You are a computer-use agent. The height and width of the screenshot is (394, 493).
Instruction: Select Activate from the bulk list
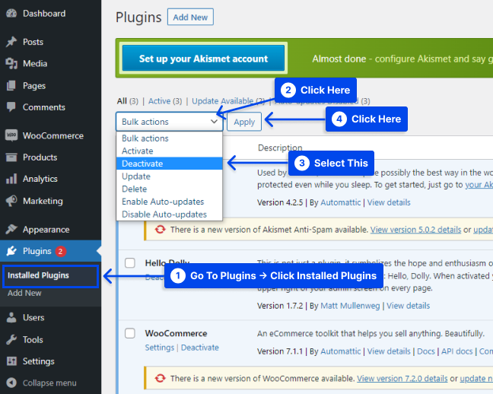169,151
